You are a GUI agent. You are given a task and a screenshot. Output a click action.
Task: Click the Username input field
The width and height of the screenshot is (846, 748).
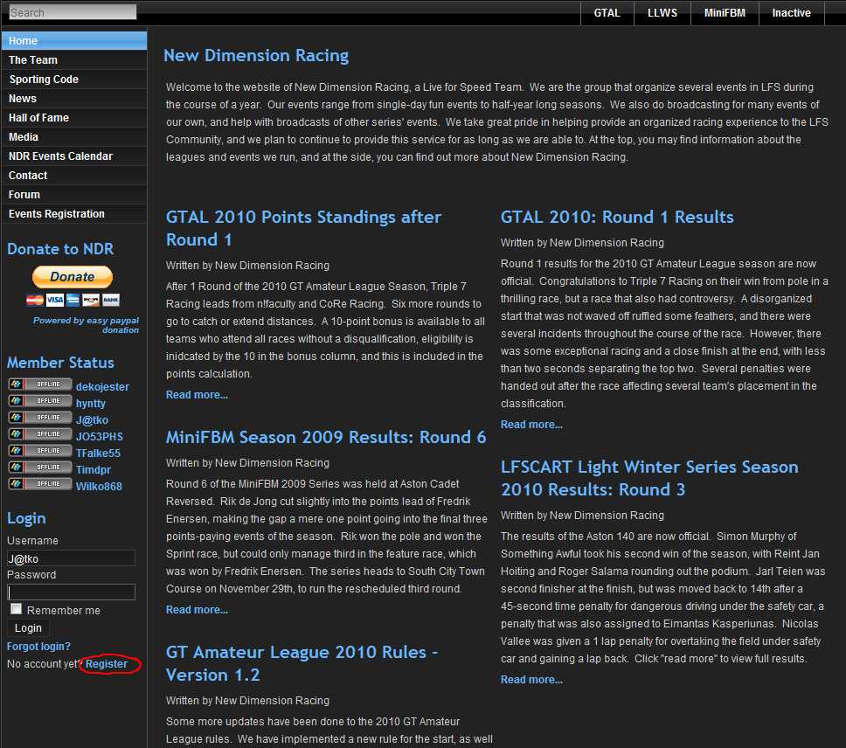coord(71,558)
